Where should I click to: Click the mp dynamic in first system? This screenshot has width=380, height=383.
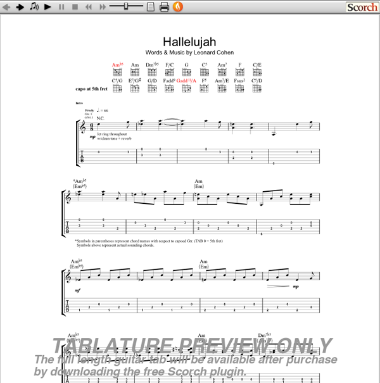[x=92, y=137]
